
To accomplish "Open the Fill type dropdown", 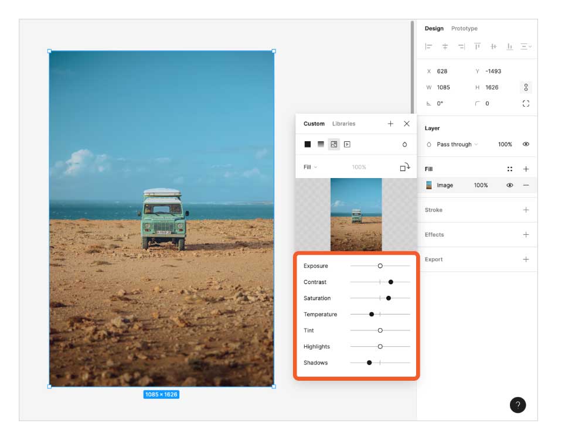I will click(309, 167).
